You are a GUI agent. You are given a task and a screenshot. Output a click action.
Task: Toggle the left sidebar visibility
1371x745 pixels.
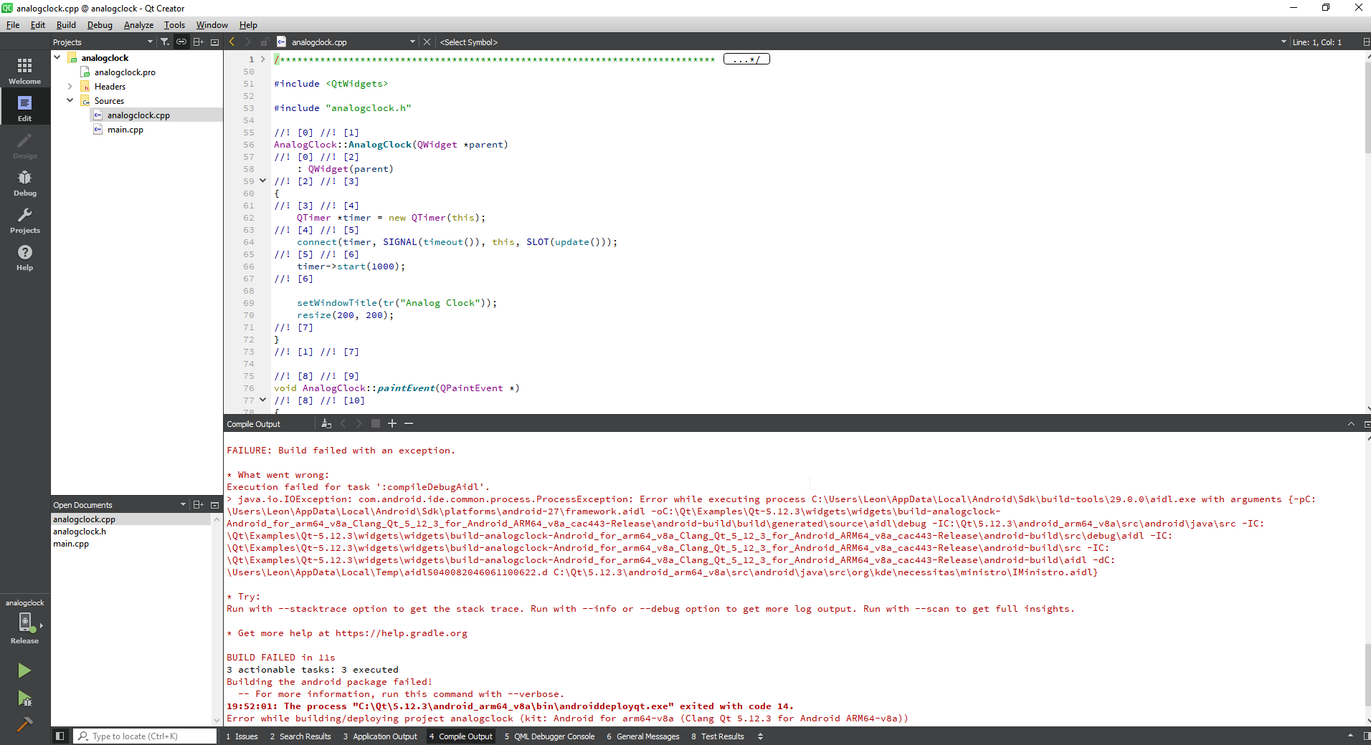[60, 736]
